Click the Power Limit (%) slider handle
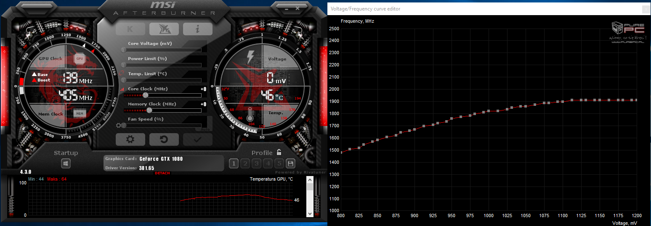This screenshot has width=651, height=226. coord(124,65)
